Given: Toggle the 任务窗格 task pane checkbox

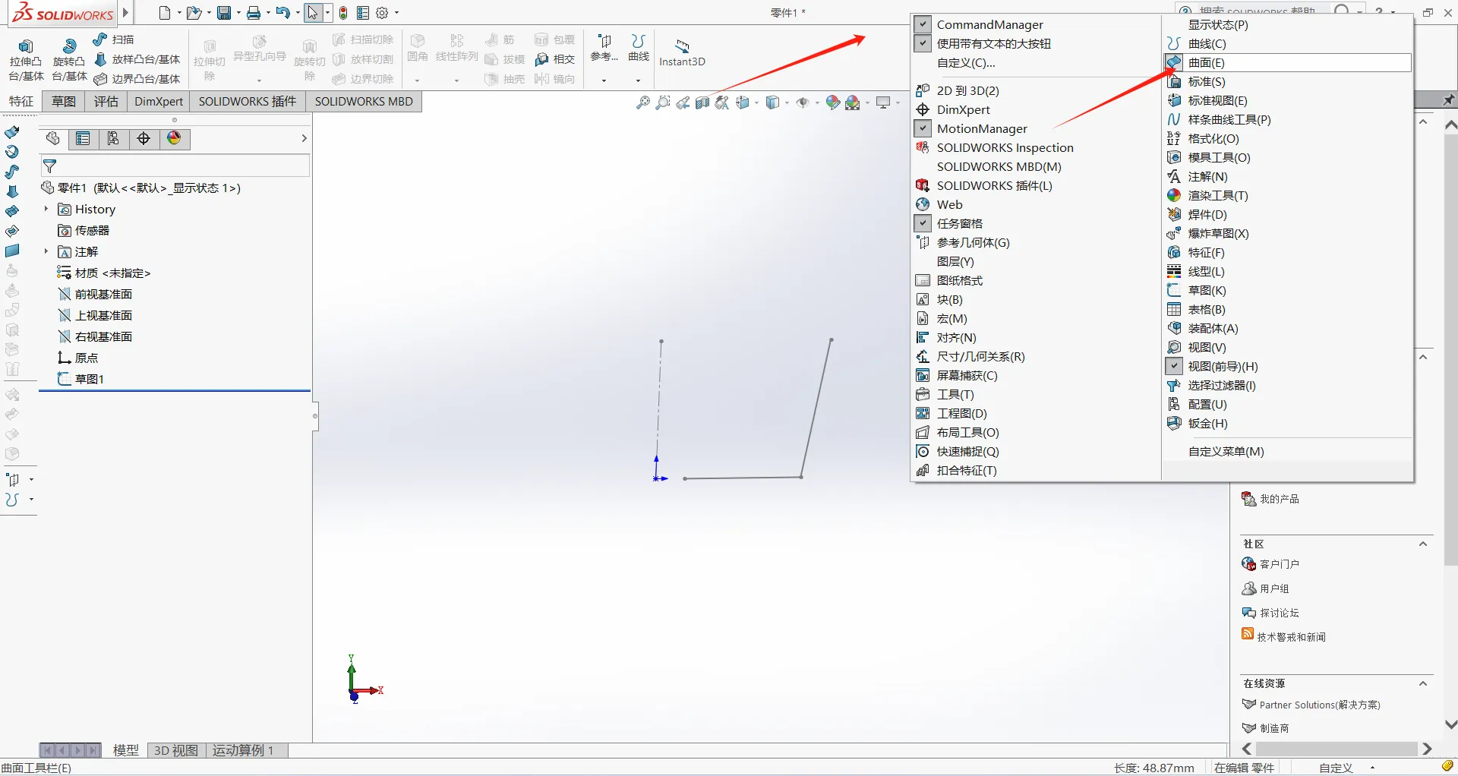Looking at the screenshot, I should pyautogui.click(x=923, y=223).
